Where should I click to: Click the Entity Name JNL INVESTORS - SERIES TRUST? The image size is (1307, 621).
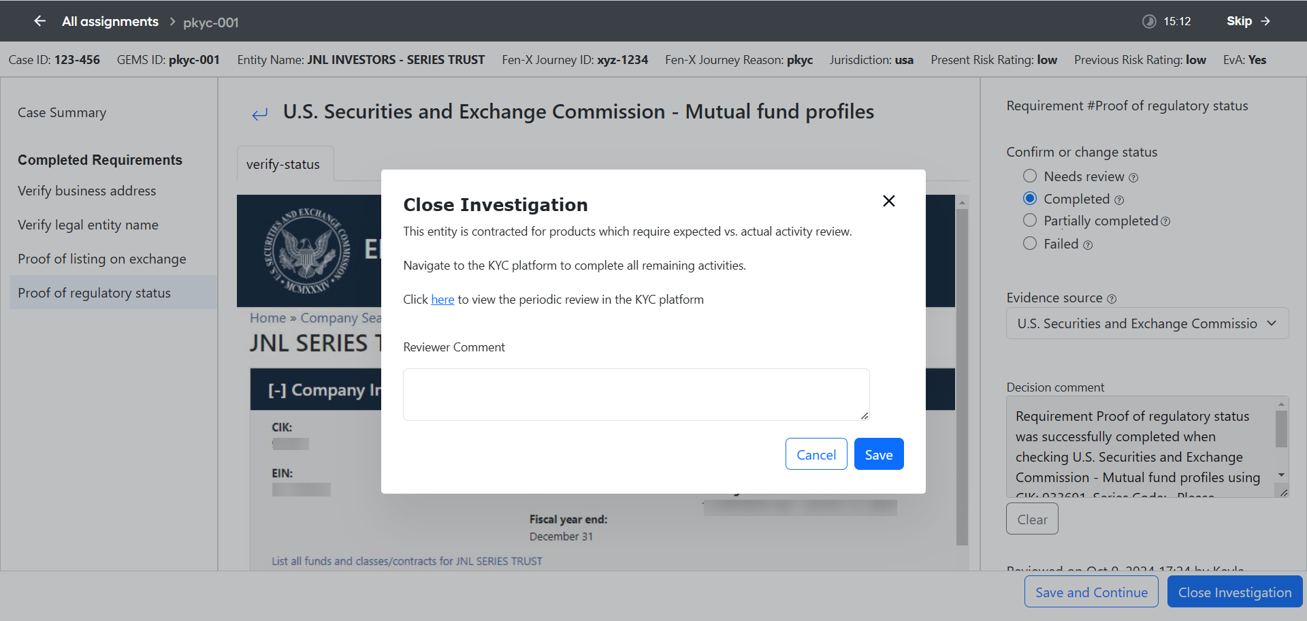[x=396, y=60]
